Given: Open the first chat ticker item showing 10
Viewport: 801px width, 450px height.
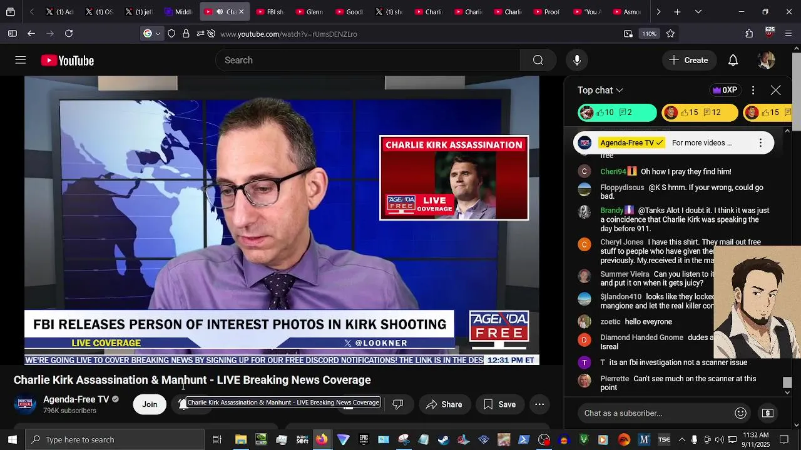Looking at the screenshot, I should pyautogui.click(x=617, y=112).
